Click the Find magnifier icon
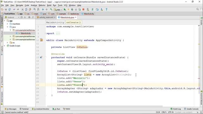 (x=35, y=9)
